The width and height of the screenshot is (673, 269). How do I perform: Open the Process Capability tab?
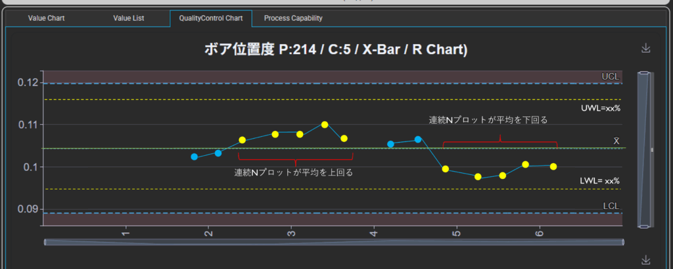coord(293,18)
